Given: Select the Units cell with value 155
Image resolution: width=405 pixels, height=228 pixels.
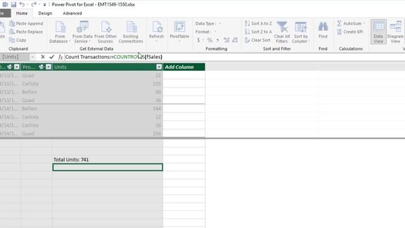Looking at the screenshot, I should pyautogui.click(x=108, y=84).
